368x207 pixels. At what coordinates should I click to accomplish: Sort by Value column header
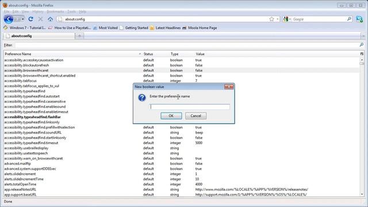277,54
